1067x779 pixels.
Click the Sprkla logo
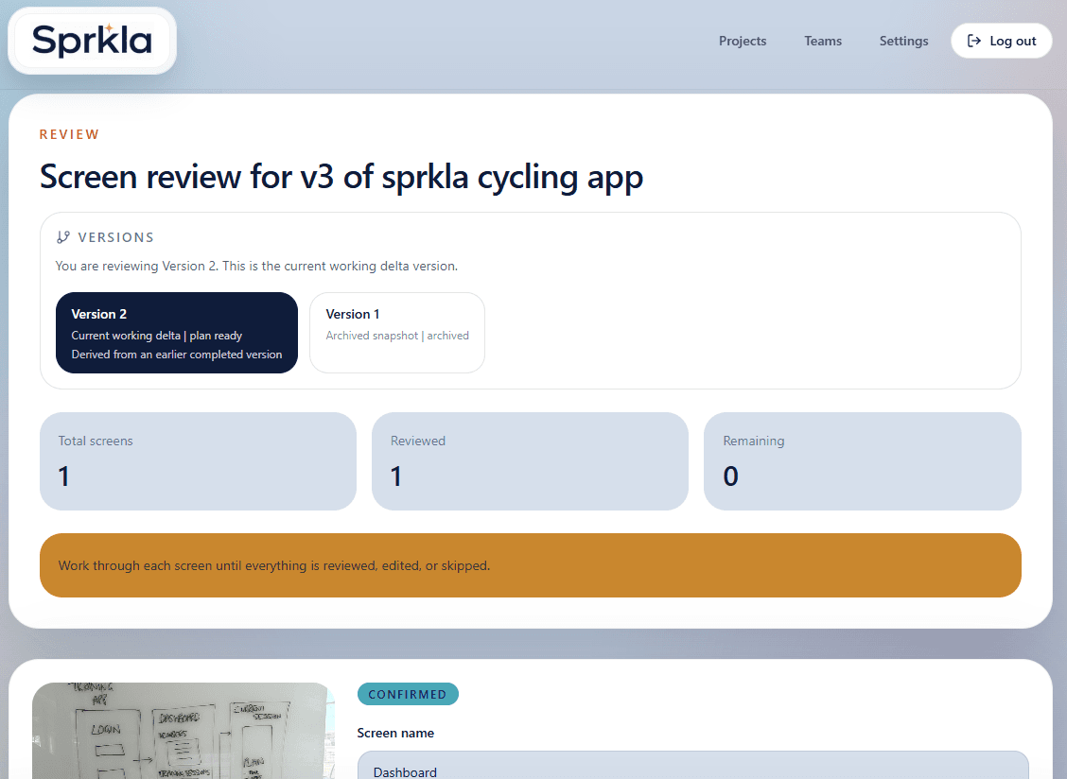pyautogui.click(x=92, y=40)
